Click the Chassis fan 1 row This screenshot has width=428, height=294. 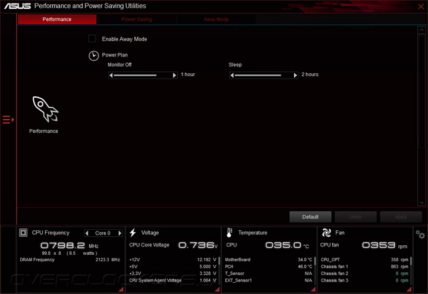click(x=364, y=267)
